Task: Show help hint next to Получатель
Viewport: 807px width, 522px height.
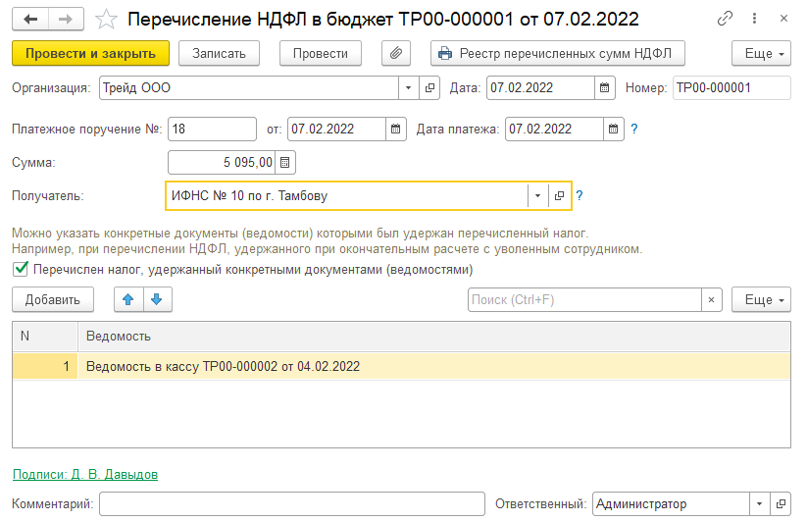Action: coord(580,196)
